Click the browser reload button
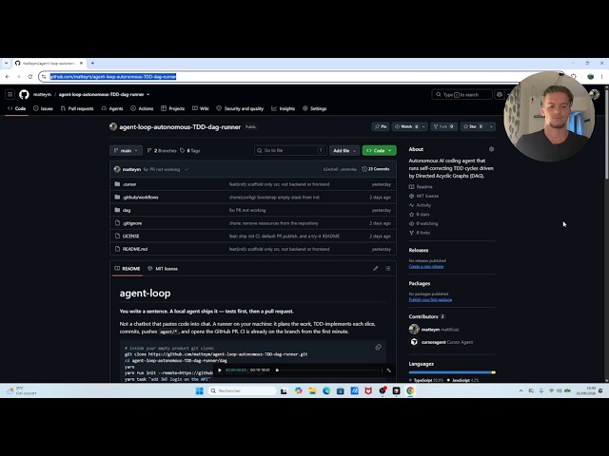Image resolution: width=609 pixels, height=456 pixels. 29,77
